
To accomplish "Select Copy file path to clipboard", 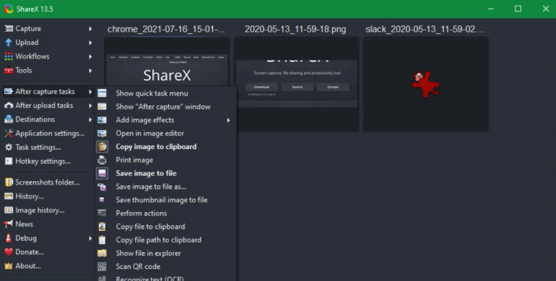I will coord(166,240).
